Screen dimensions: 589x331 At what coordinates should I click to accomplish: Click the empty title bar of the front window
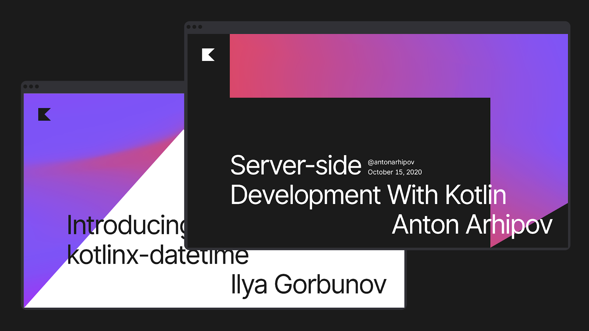point(368,27)
